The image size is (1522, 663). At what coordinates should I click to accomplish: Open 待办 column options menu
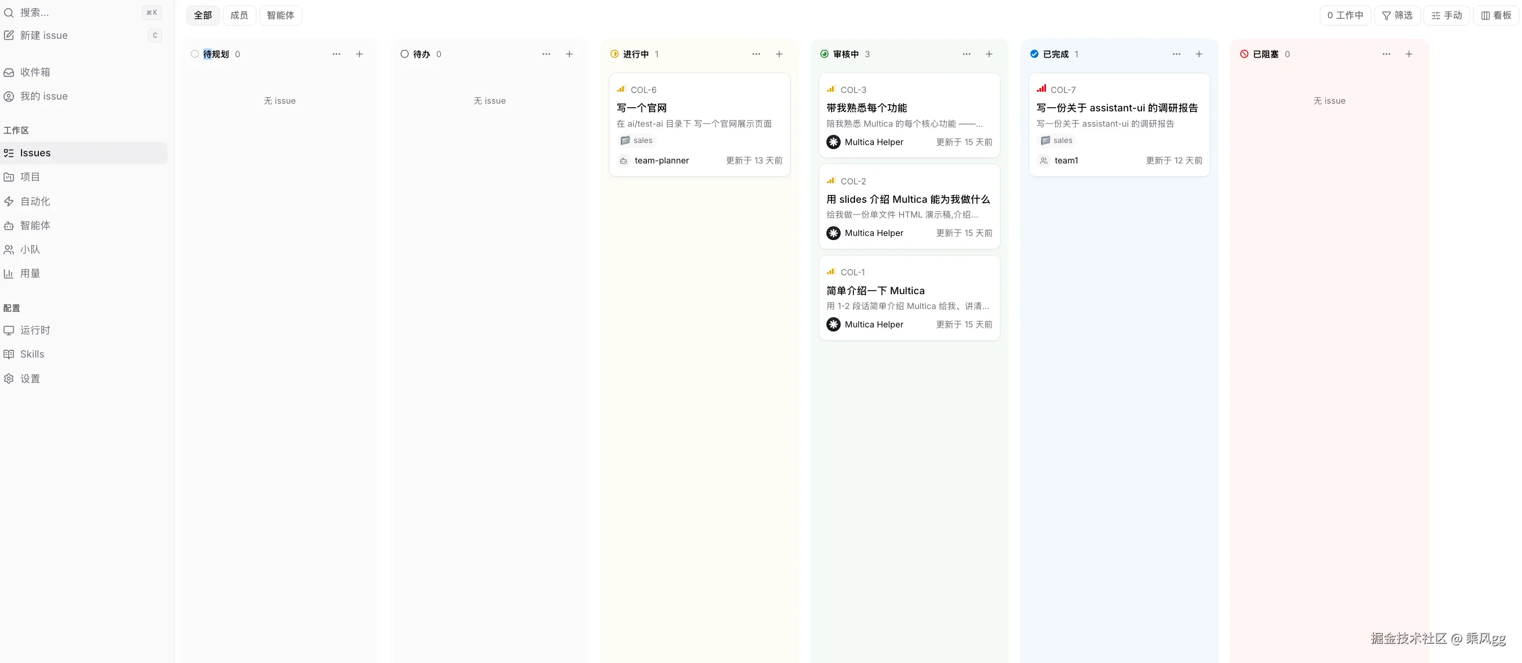click(x=546, y=54)
